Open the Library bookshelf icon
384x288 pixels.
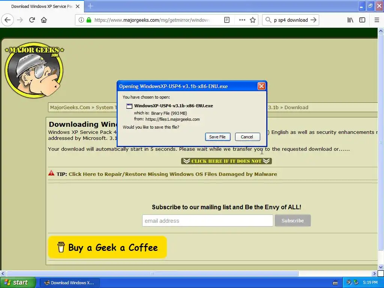tap(350, 20)
